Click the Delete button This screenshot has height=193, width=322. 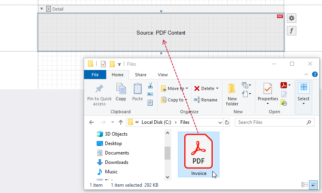point(204,88)
